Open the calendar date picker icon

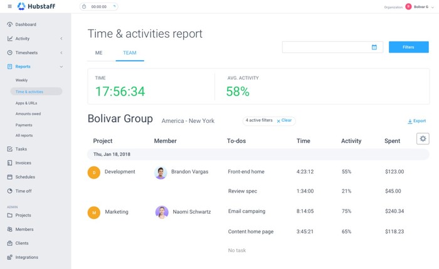pos(374,47)
